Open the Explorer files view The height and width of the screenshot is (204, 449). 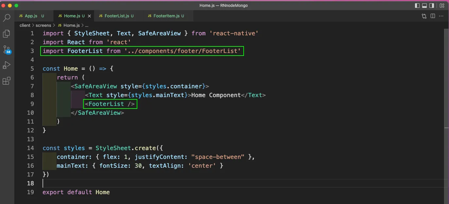coord(7,33)
